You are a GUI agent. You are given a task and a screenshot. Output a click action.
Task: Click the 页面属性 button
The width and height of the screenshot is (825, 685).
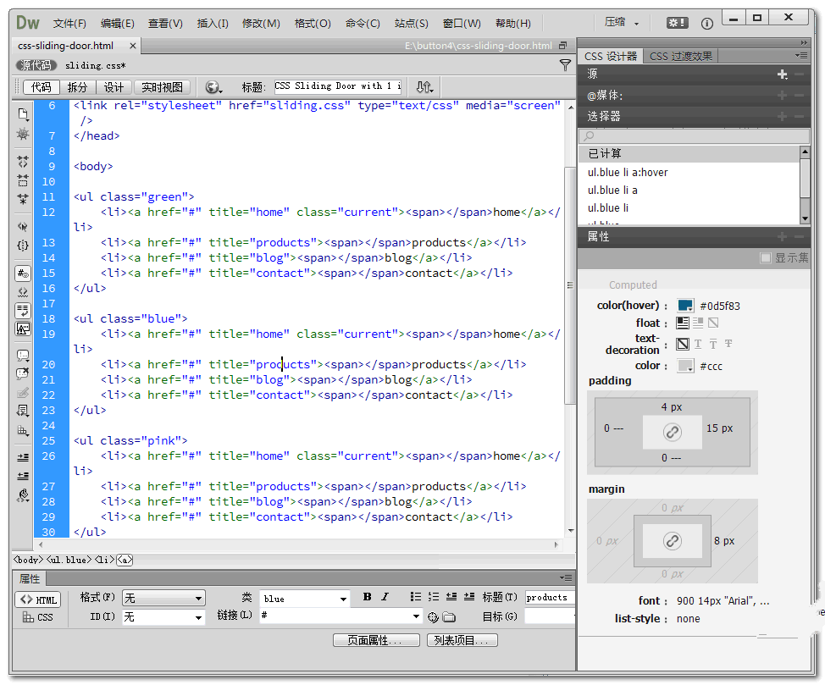(x=376, y=640)
